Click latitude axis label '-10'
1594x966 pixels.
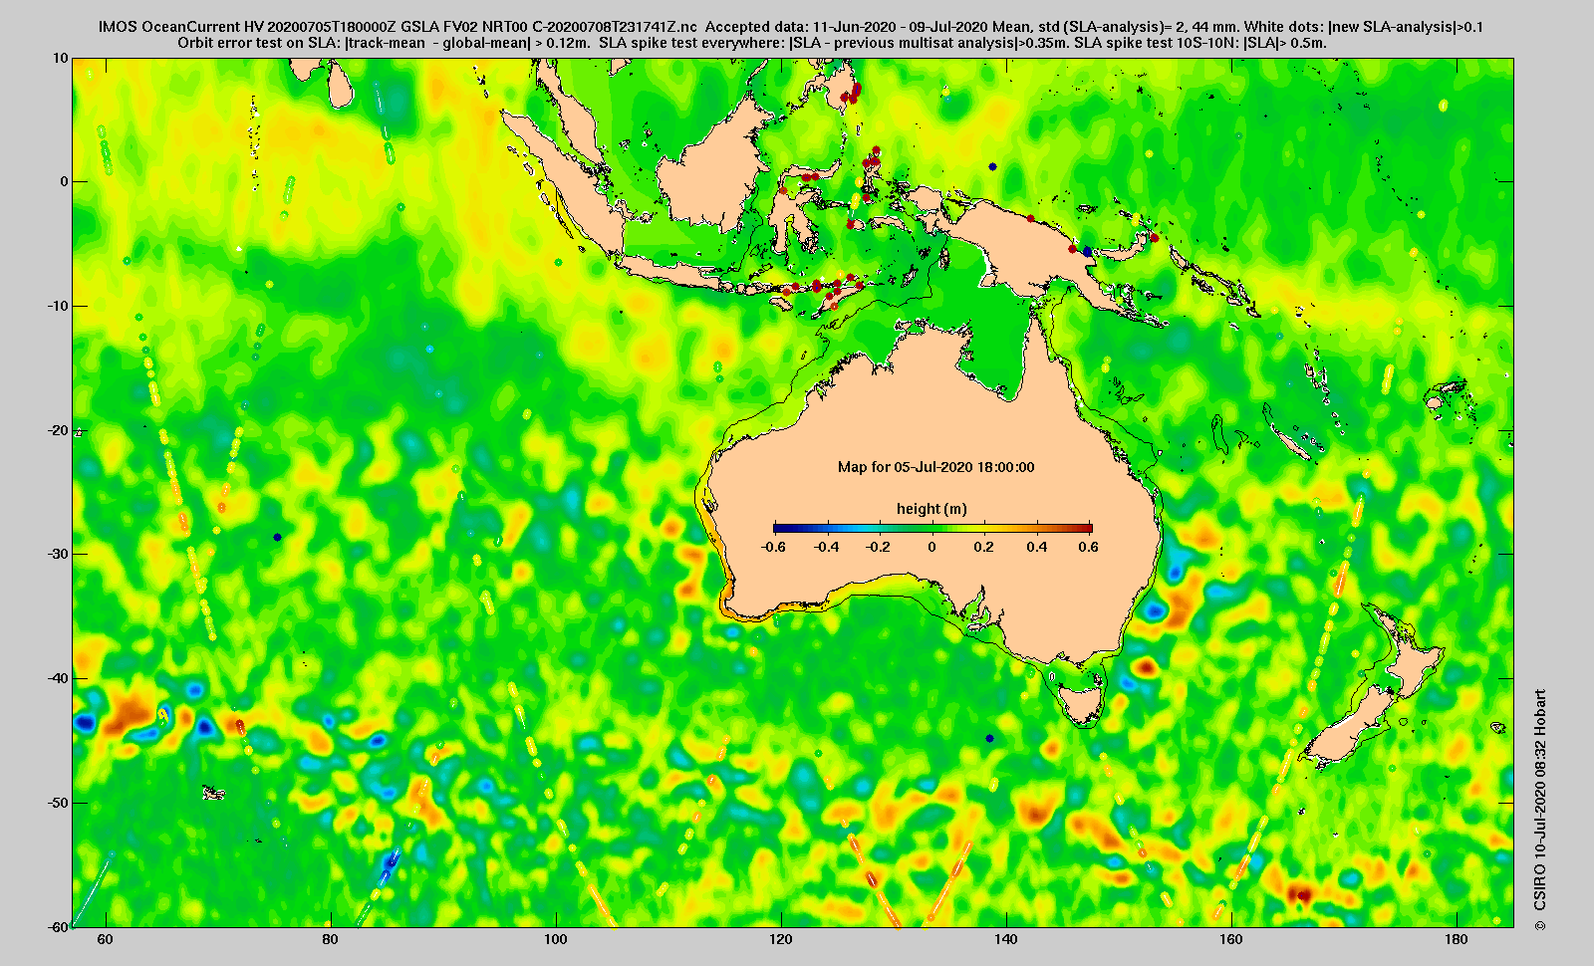point(59,306)
